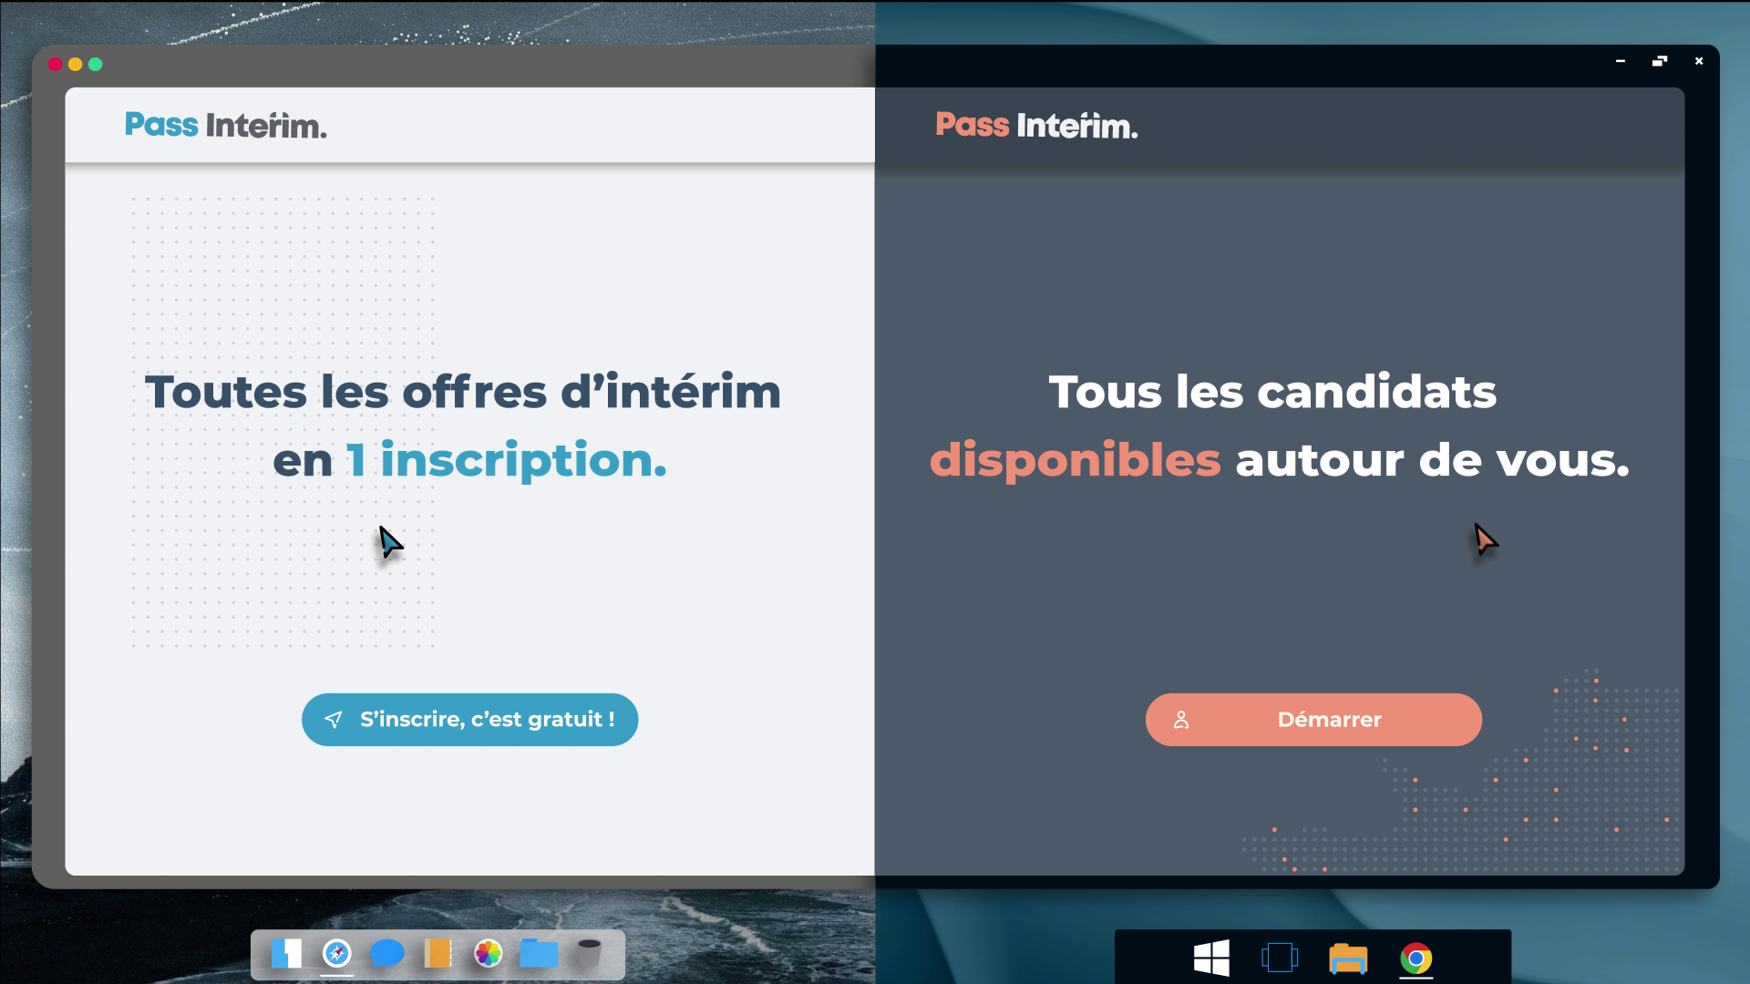
Task: Click the text autour de vous.
Action: (1432, 460)
